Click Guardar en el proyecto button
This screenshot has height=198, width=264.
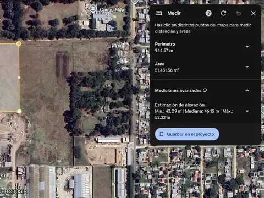(x=187, y=134)
